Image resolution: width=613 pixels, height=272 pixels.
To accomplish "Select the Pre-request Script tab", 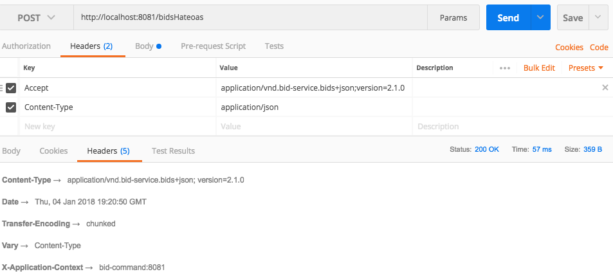I will pos(213,46).
